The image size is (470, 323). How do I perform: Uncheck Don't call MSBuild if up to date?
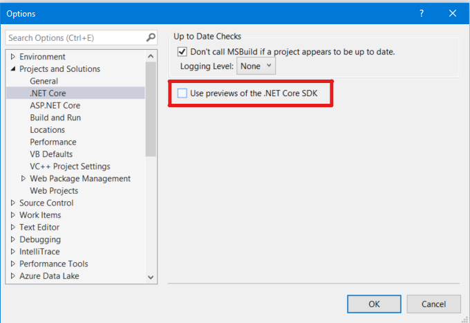182,51
